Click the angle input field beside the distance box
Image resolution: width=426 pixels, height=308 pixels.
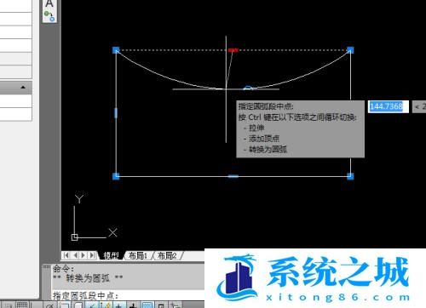(419, 106)
